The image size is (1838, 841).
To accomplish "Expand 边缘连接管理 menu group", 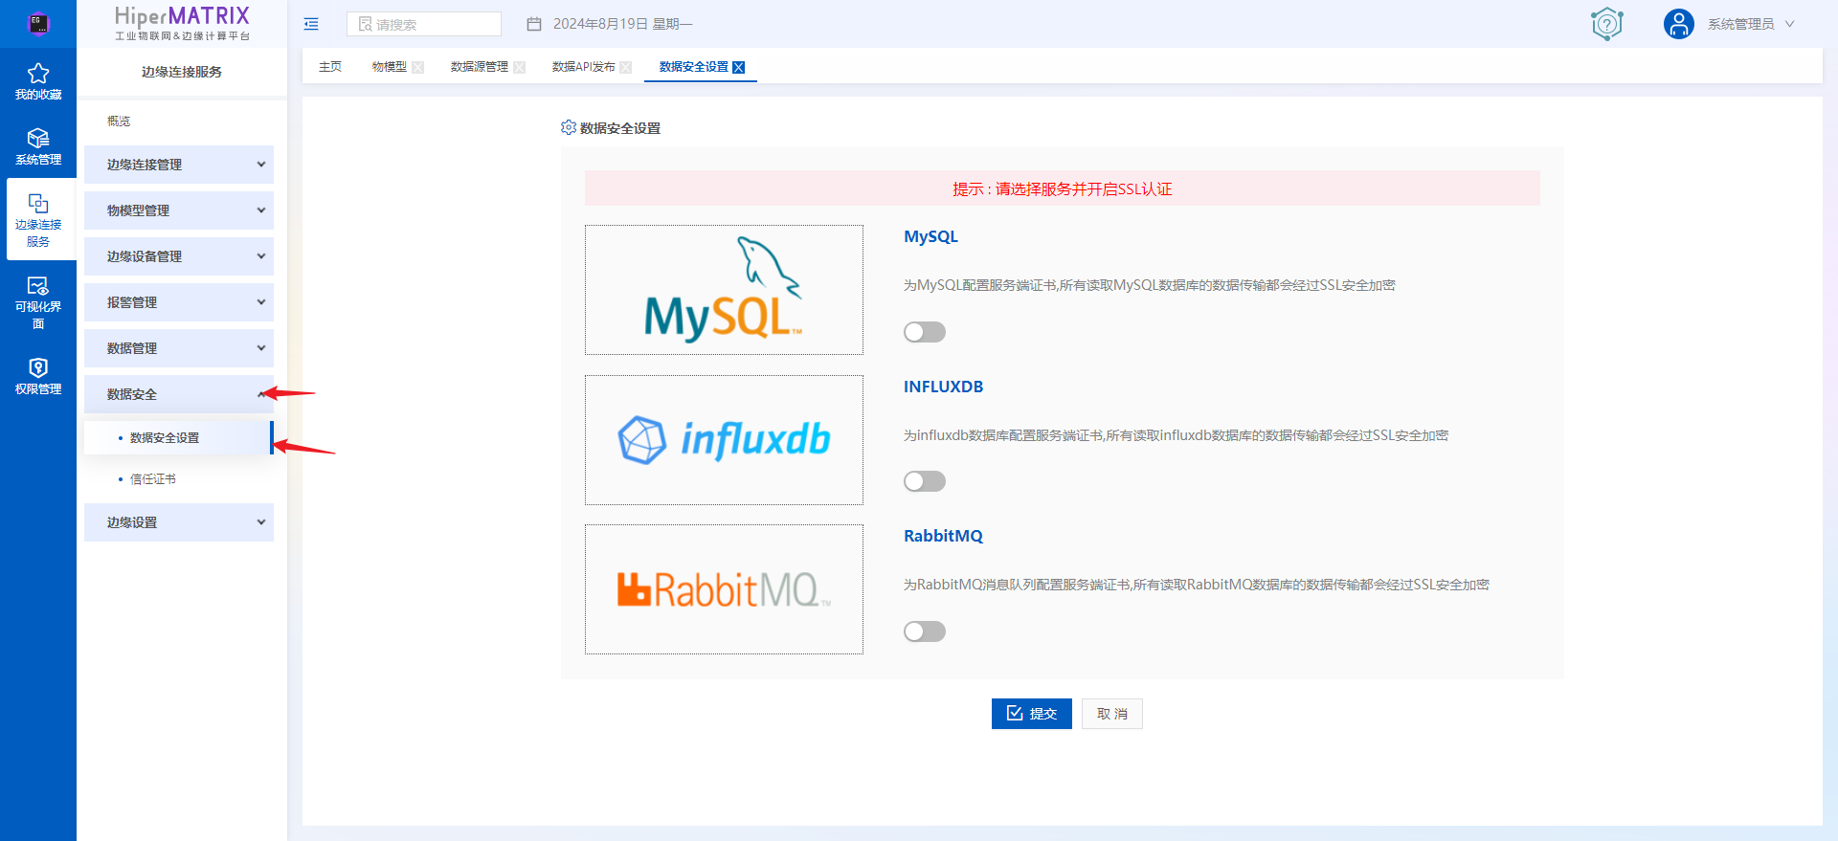I will tap(179, 165).
